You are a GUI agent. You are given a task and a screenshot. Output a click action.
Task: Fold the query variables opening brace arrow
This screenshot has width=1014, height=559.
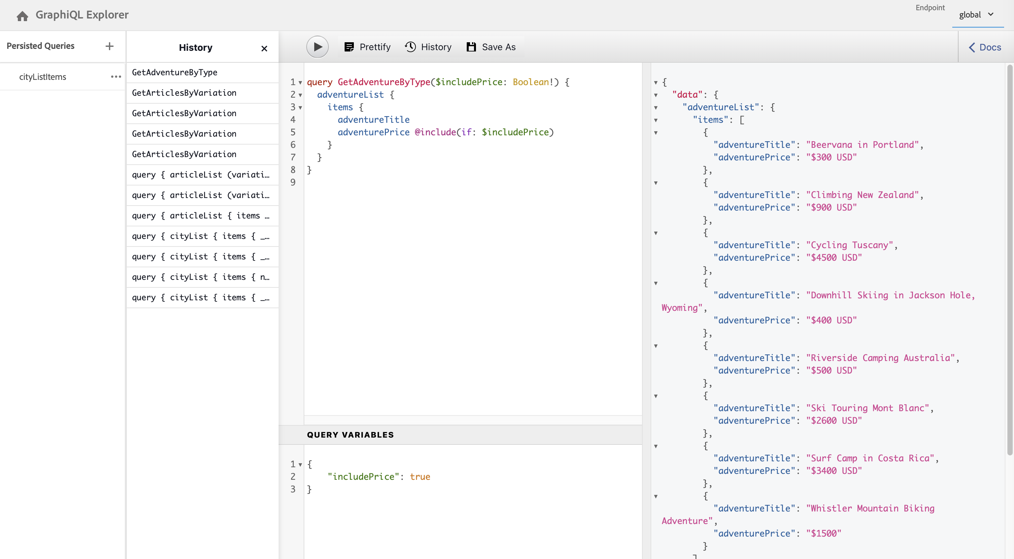click(x=300, y=465)
